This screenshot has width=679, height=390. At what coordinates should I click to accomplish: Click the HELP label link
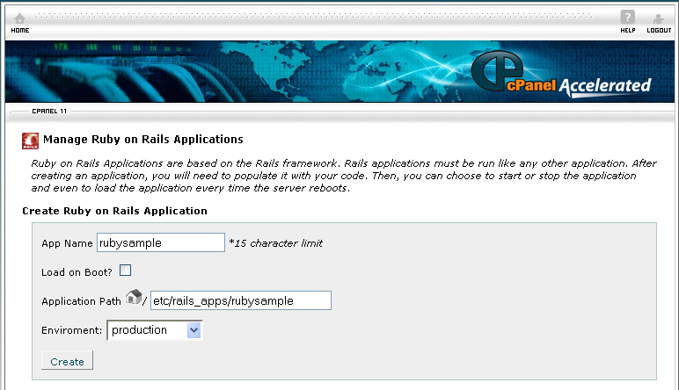click(627, 30)
